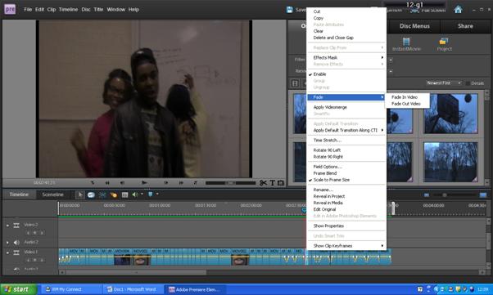Click the Adobe Premiere Elements logo icon
This screenshot has height=295, width=493.
pos(10,9)
